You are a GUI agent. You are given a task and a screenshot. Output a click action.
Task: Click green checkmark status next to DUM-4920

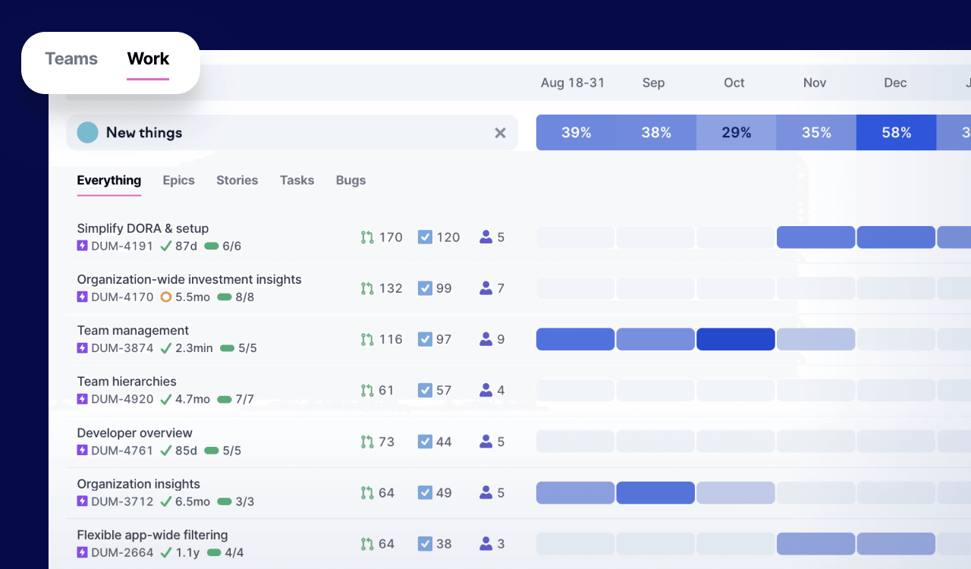(165, 399)
